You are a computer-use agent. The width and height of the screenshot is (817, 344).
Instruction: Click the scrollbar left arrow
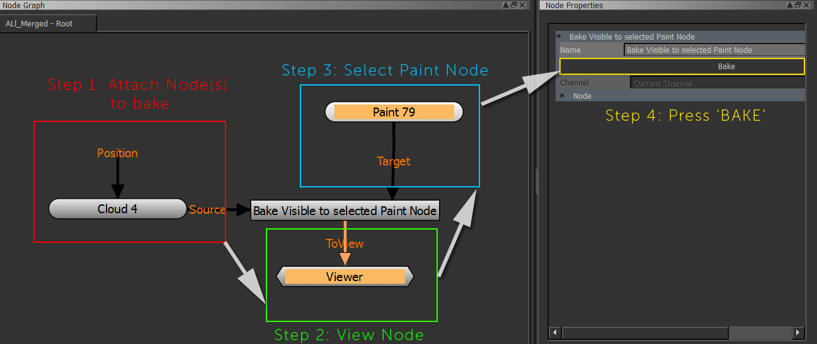tap(556, 332)
